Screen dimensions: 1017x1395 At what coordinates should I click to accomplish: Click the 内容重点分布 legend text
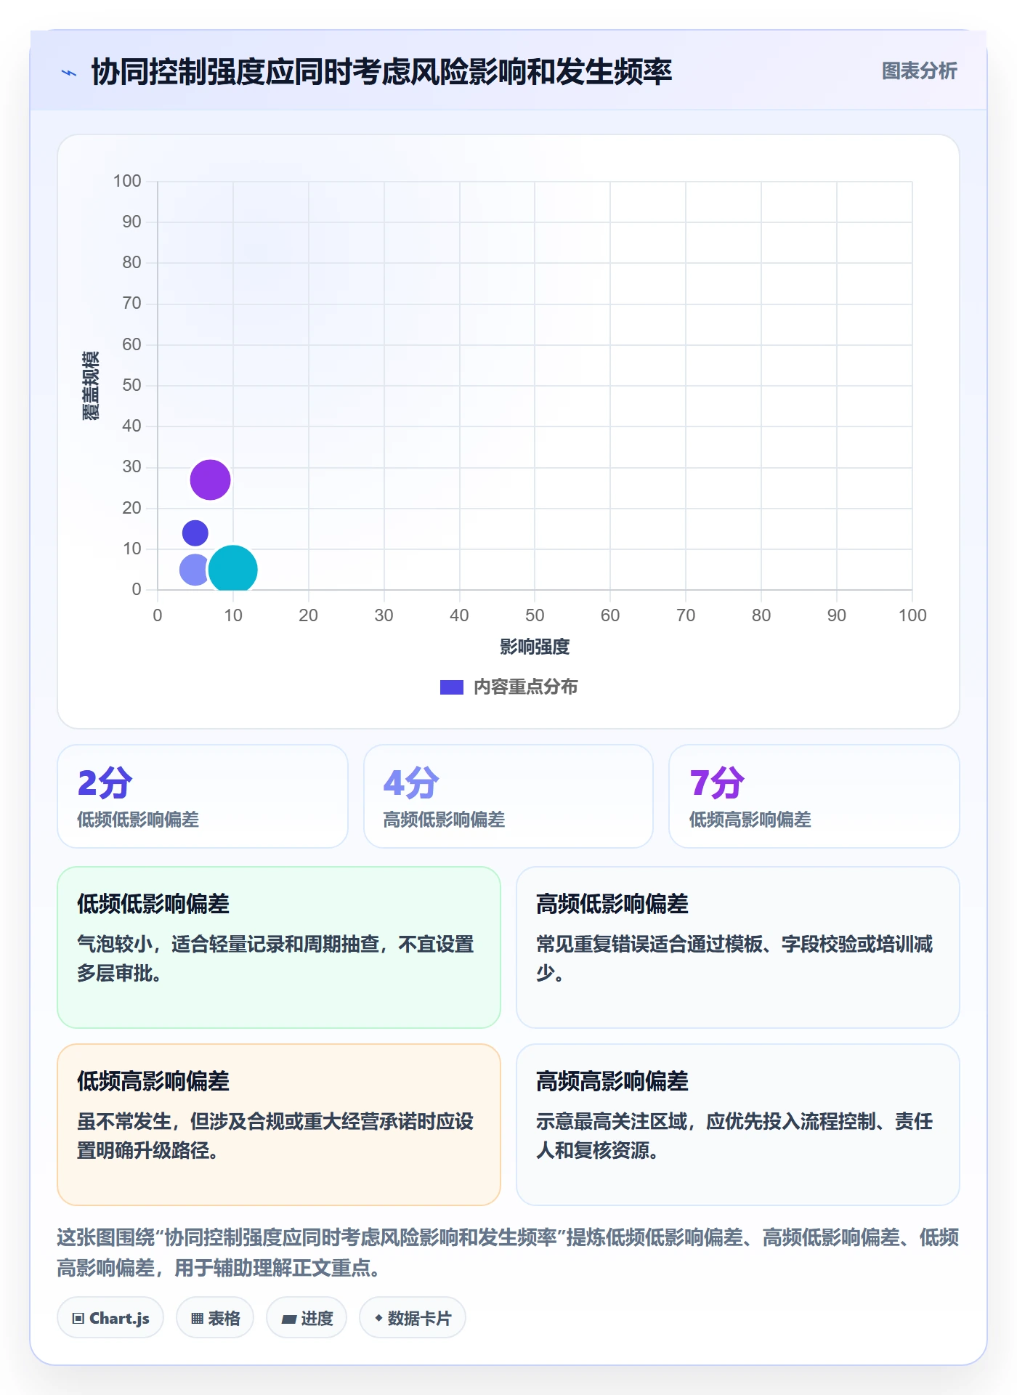(525, 687)
